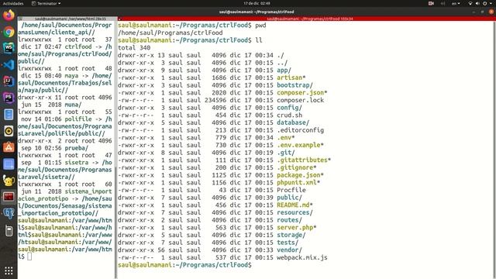The width and height of the screenshot is (496, 279).
Task: Click the left pane scrollbar
Action: [x=115, y=222]
